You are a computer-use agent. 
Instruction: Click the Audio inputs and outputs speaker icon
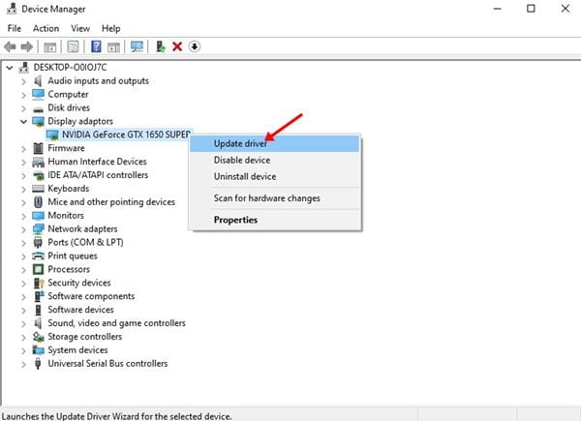click(38, 80)
